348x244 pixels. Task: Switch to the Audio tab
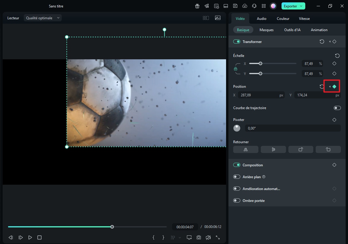pyautogui.click(x=261, y=19)
